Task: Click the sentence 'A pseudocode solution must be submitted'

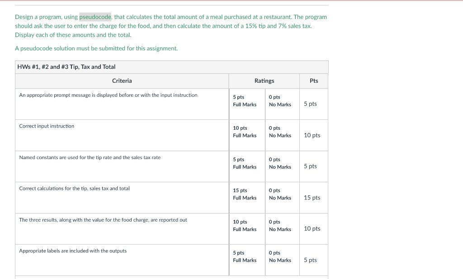Action: tap(96, 48)
